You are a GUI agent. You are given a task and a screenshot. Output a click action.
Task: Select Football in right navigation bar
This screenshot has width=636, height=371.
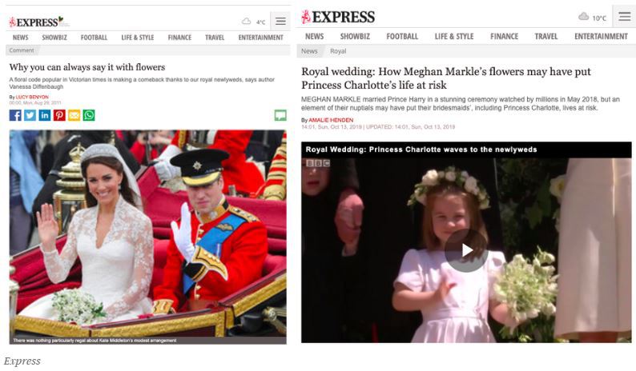(x=402, y=37)
